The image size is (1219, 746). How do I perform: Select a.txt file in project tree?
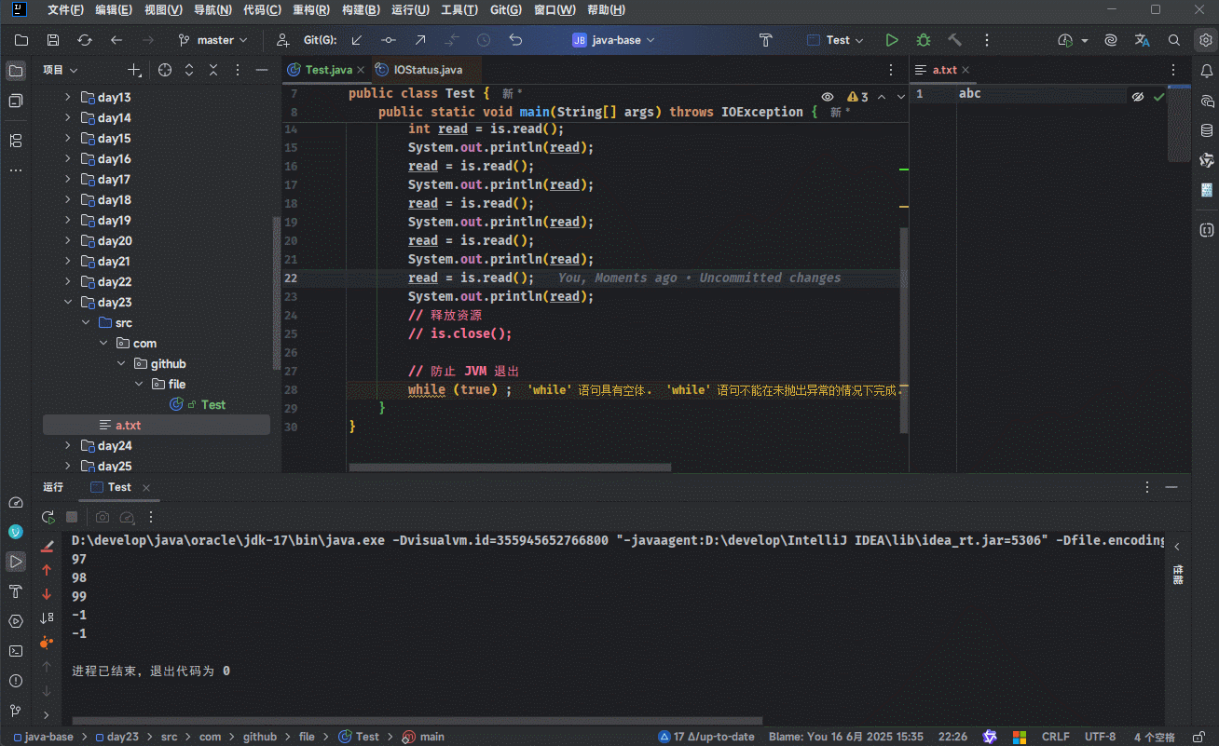[x=128, y=425]
